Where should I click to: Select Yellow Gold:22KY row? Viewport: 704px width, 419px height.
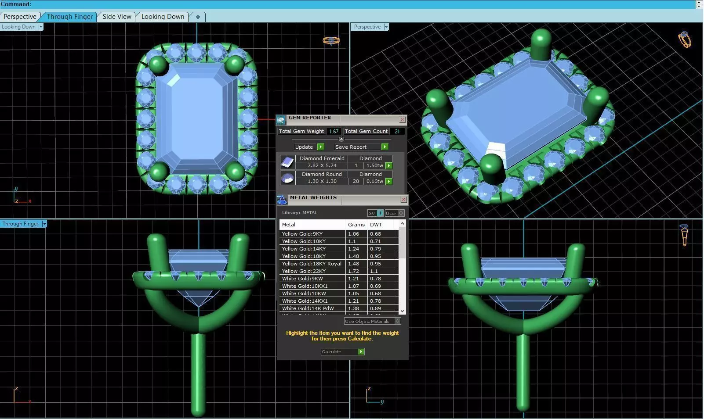click(339, 271)
